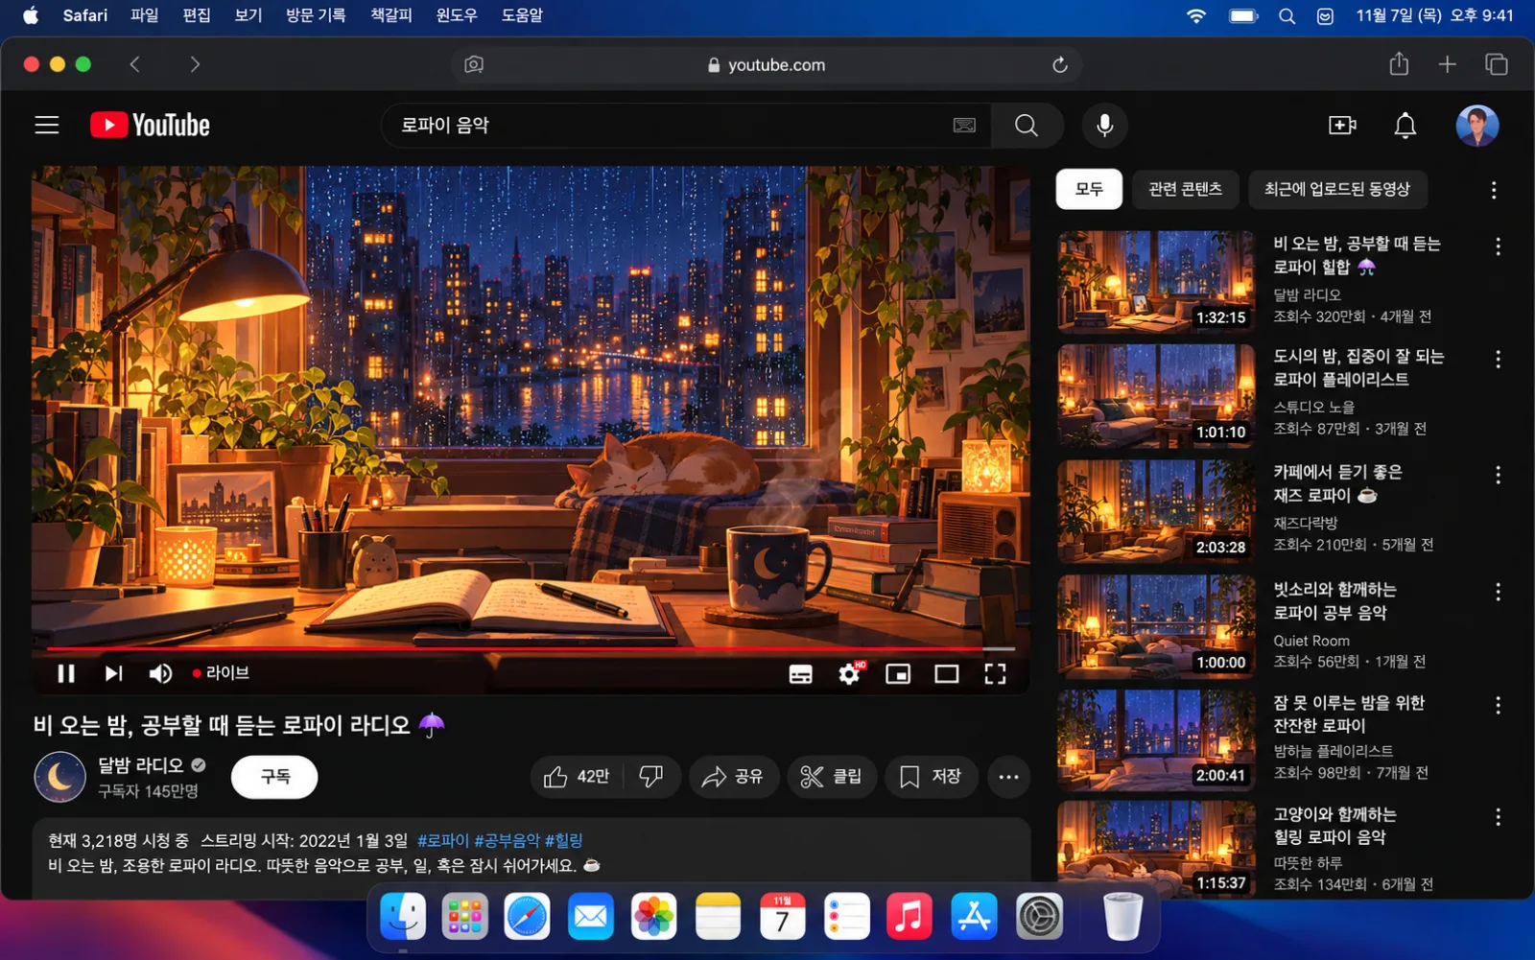Open player settings gear
The image size is (1535, 960).
850,673
